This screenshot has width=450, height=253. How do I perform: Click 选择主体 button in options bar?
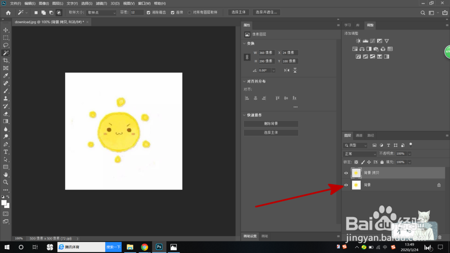pyautogui.click(x=238, y=12)
